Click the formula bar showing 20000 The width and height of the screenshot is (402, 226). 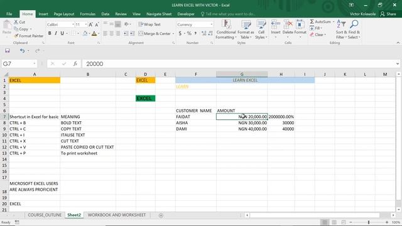click(239, 64)
